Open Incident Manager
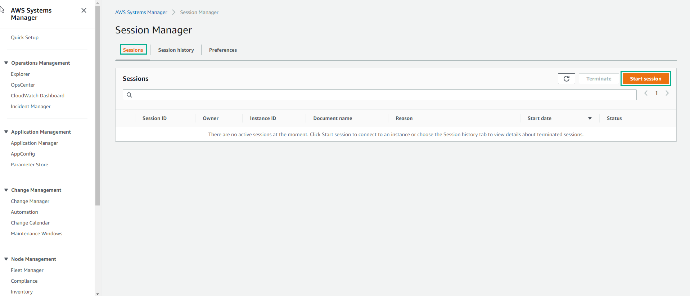690x296 pixels. coord(31,106)
